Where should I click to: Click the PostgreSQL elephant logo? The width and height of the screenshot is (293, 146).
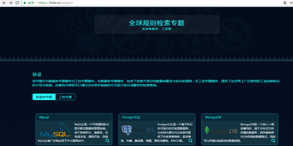pos(138,130)
